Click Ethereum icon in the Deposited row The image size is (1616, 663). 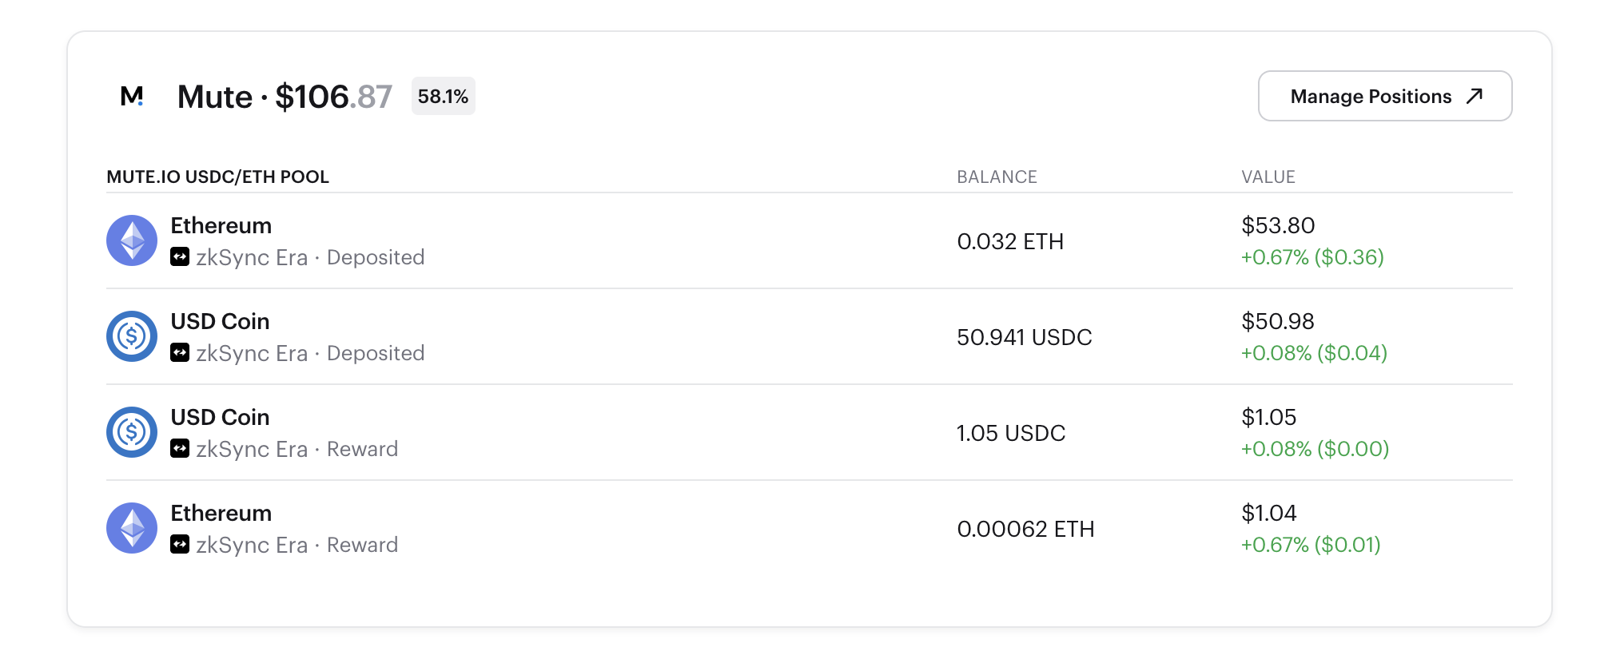[132, 240]
